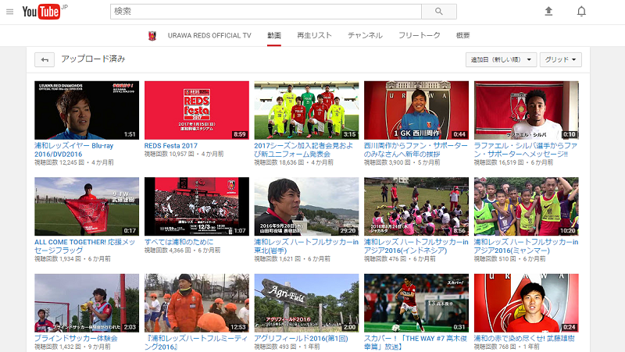
Task: Open the アップロード済み filter selector
Action: [x=93, y=59]
